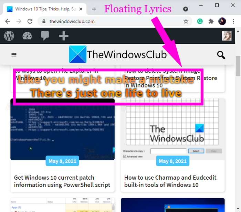Image resolution: width=241 pixels, height=212 pixels.
Task: Click the site lock icon
Action: point(44,21)
